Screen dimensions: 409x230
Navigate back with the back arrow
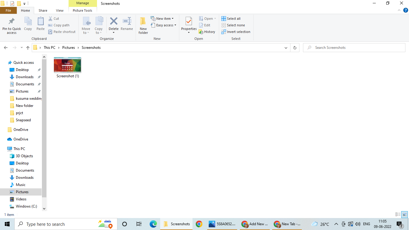pos(6,47)
